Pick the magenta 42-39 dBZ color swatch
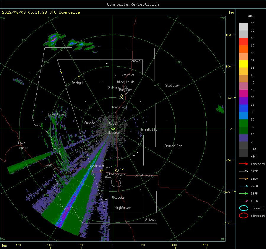 (244, 94)
